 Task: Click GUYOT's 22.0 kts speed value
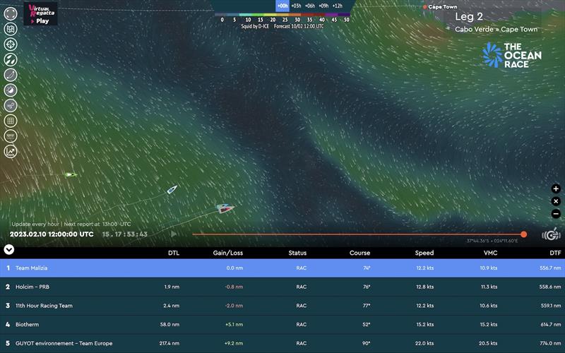click(425, 344)
